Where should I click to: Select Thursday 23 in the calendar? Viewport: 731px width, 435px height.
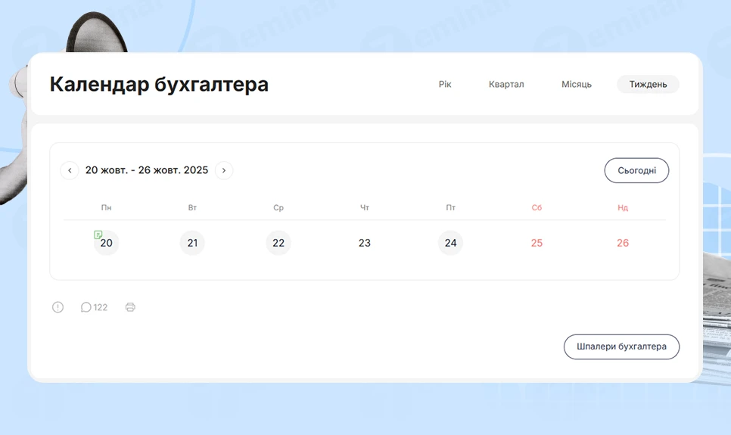point(365,243)
